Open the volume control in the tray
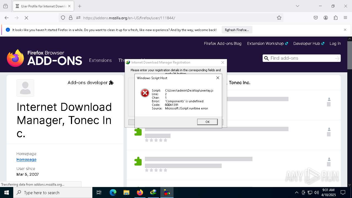The image size is (352, 198). (x=316, y=193)
